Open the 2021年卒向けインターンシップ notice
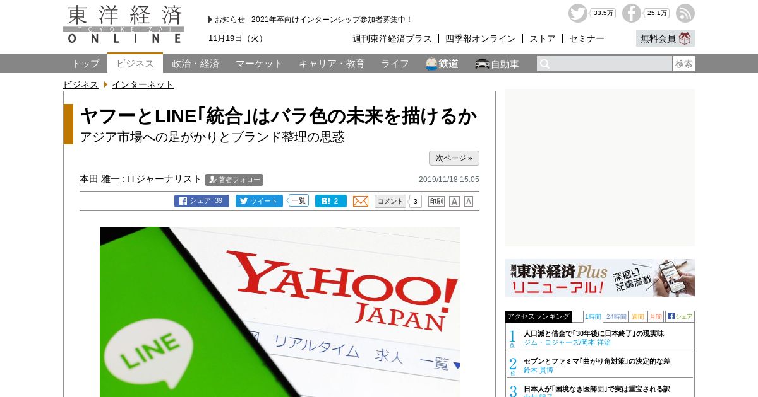Screen dimensions: 758x397 tap(332, 20)
